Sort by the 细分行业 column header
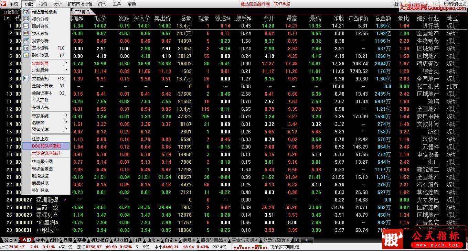468x251 pixels. point(428,18)
